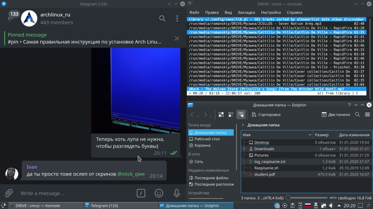Open Konsole 'Настройка' menu

tap(271, 12)
